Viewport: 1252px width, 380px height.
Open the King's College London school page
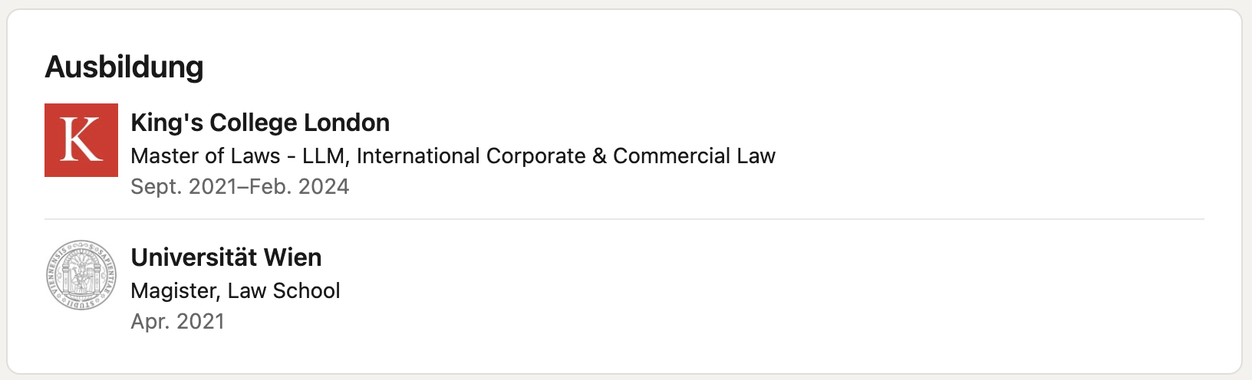[260, 123]
